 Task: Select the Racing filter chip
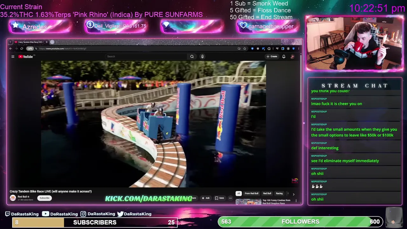click(x=279, y=193)
